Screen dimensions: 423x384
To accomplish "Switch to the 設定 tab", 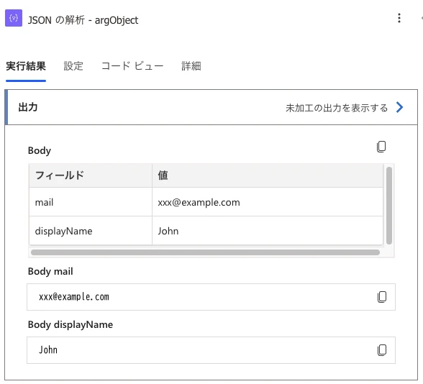I will pos(73,66).
